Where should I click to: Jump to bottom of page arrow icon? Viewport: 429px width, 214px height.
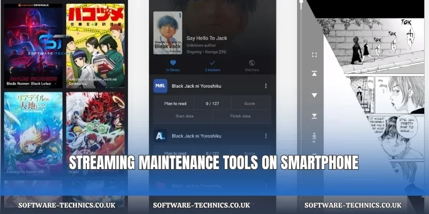(x=314, y=116)
